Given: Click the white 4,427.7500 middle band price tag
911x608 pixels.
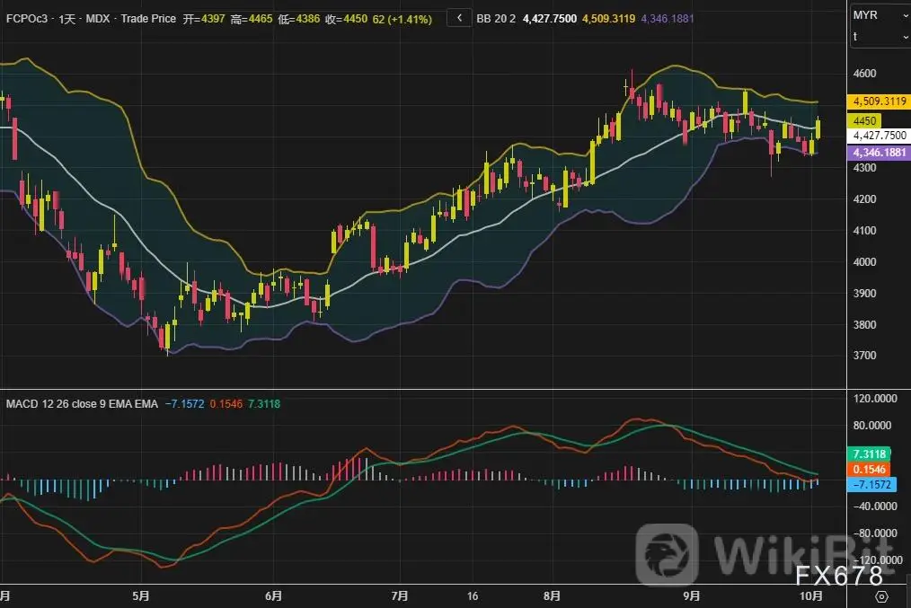Looking at the screenshot, I should click(x=880, y=136).
